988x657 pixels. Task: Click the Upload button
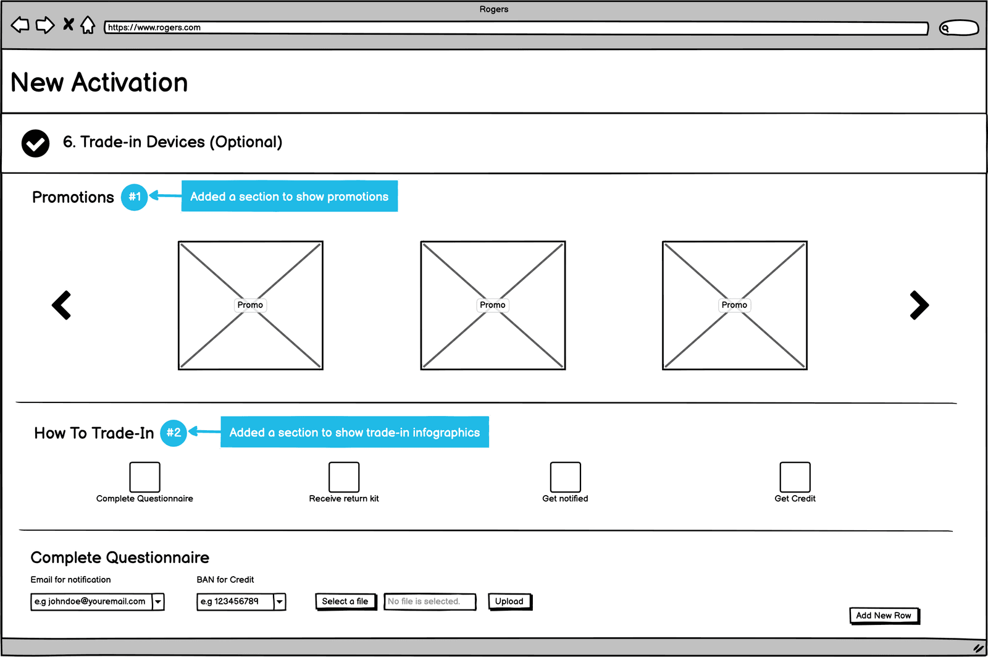coord(510,601)
